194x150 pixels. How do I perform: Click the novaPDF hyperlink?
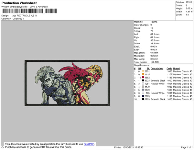89,144
